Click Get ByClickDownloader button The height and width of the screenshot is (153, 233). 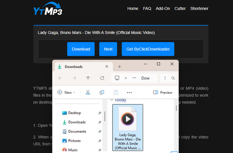click(x=148, y=49)
